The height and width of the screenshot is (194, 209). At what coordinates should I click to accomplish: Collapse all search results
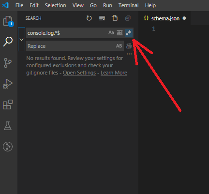(x=128, y=18)
